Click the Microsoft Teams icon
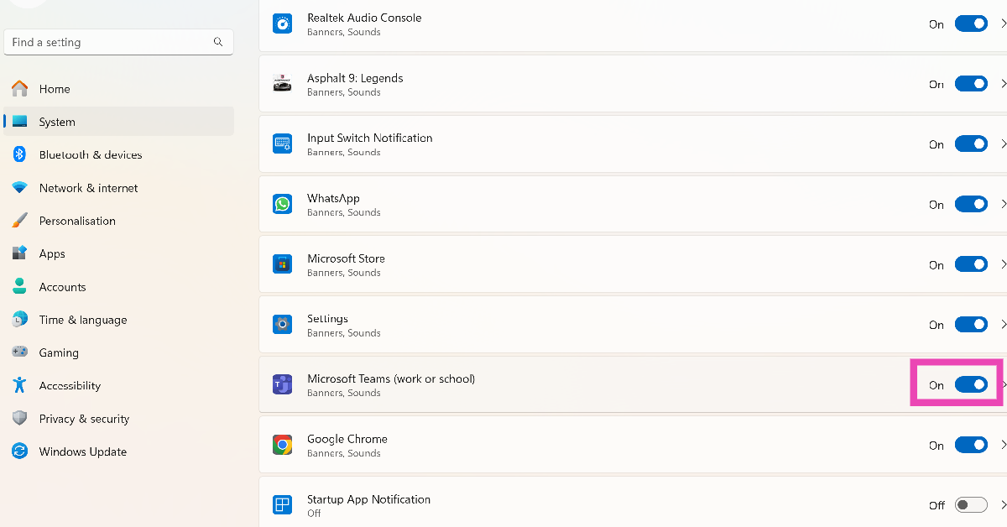1007x527 pixels. click(282, 385)
